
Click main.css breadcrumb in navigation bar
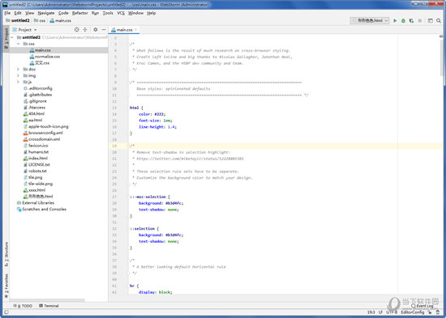click(60, 21)
